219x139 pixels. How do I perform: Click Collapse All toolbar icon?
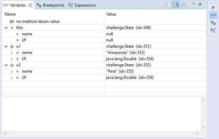click(184, 5)
